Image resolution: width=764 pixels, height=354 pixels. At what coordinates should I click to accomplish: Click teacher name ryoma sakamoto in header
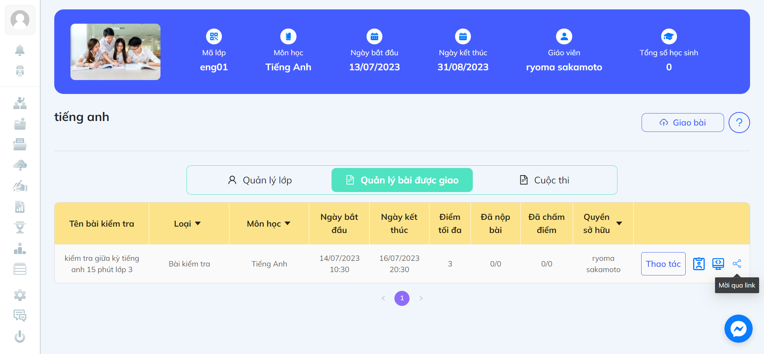pyautogui.click(x=564, y=67)
